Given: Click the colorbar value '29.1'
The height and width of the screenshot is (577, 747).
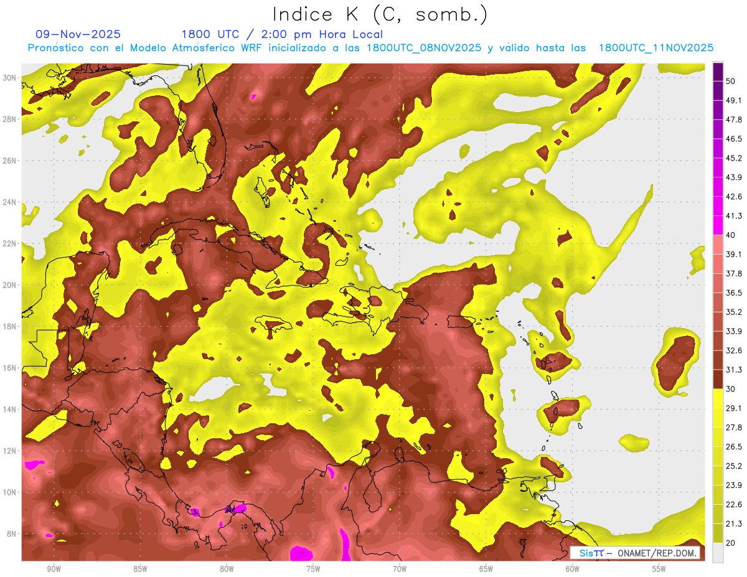Looking at the screenshot, I should [734, 408].
